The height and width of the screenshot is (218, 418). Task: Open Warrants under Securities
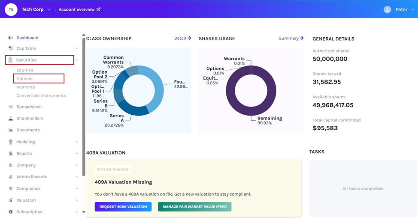point(26,87)
